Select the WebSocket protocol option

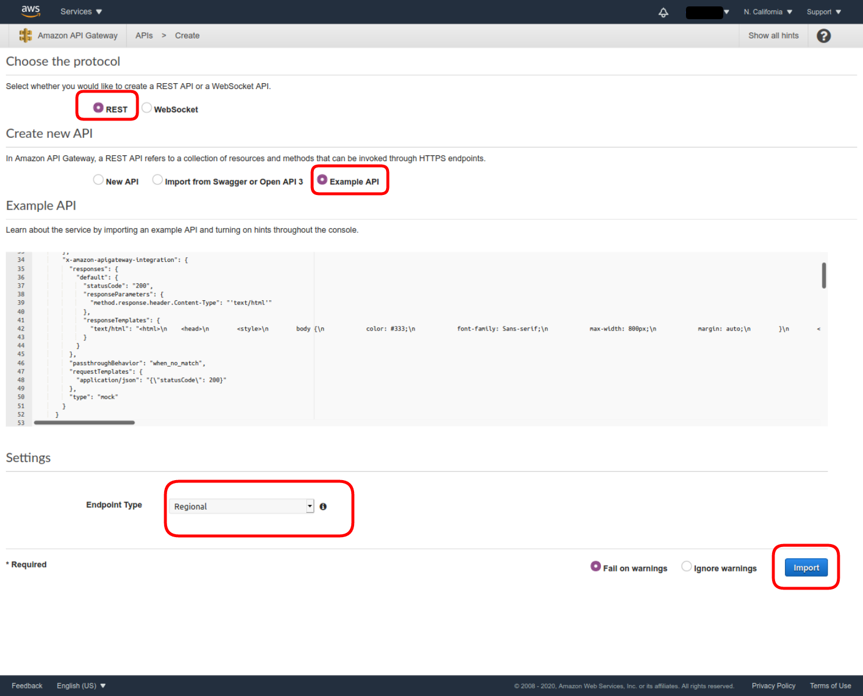point(147,108)
